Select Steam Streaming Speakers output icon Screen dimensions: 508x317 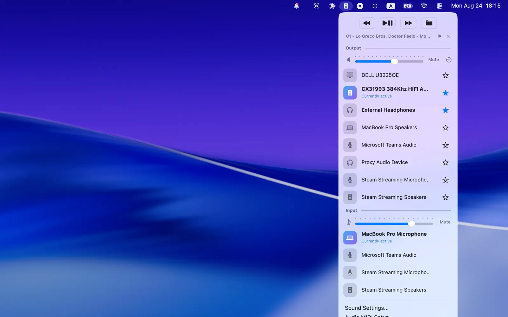point(350,197)
